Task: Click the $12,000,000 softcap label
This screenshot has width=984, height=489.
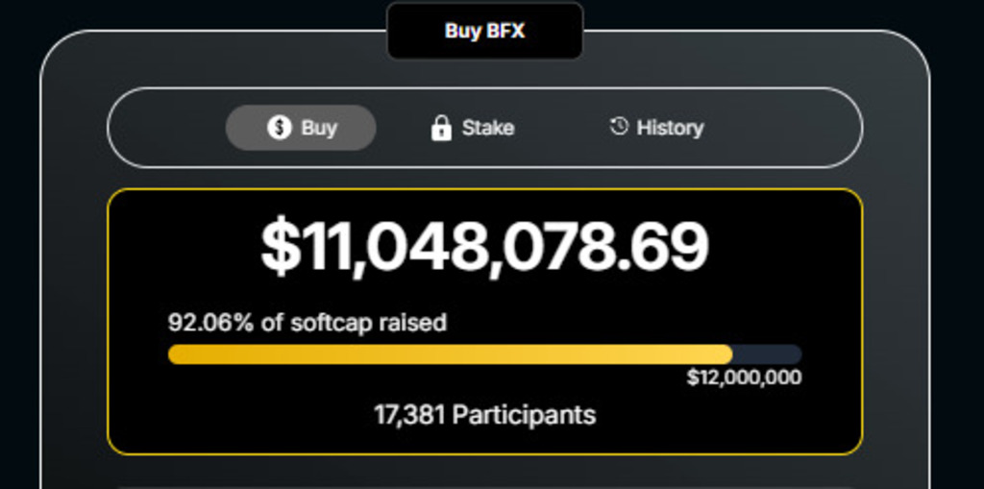Action: click(744, 378)
